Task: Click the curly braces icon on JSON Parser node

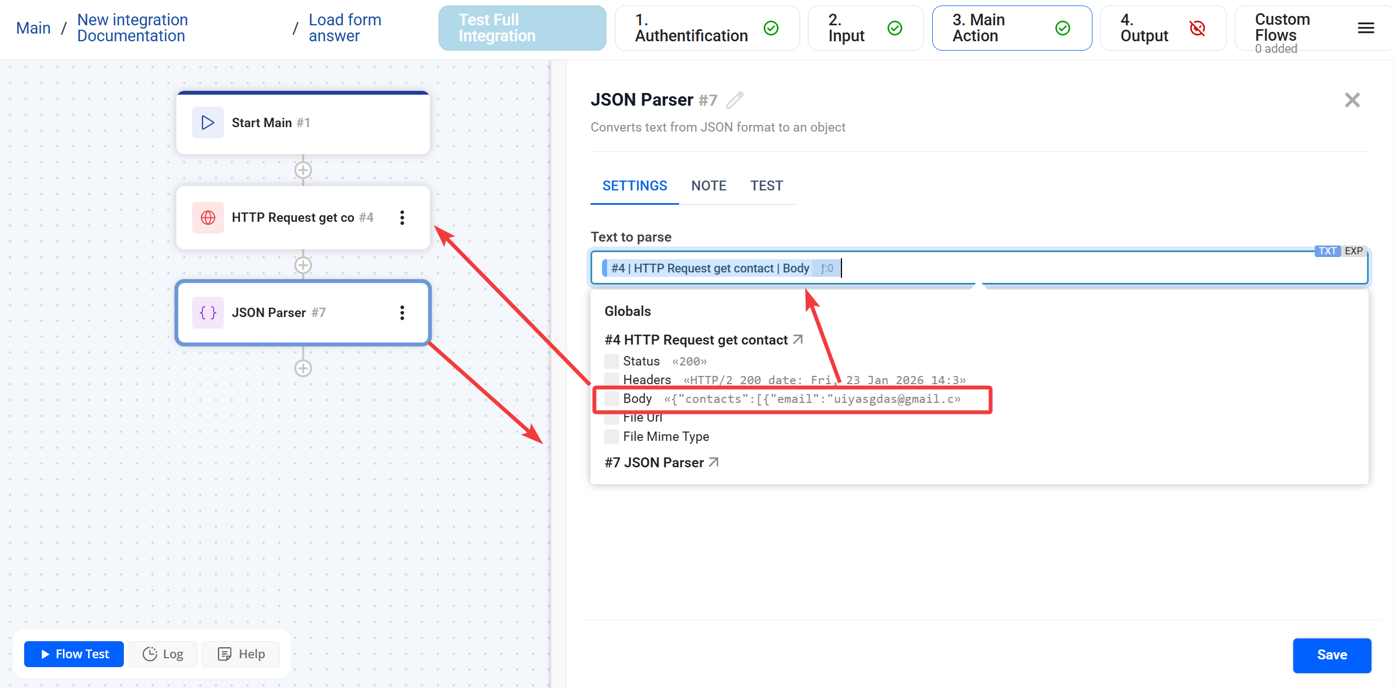Action: [207, 313]
